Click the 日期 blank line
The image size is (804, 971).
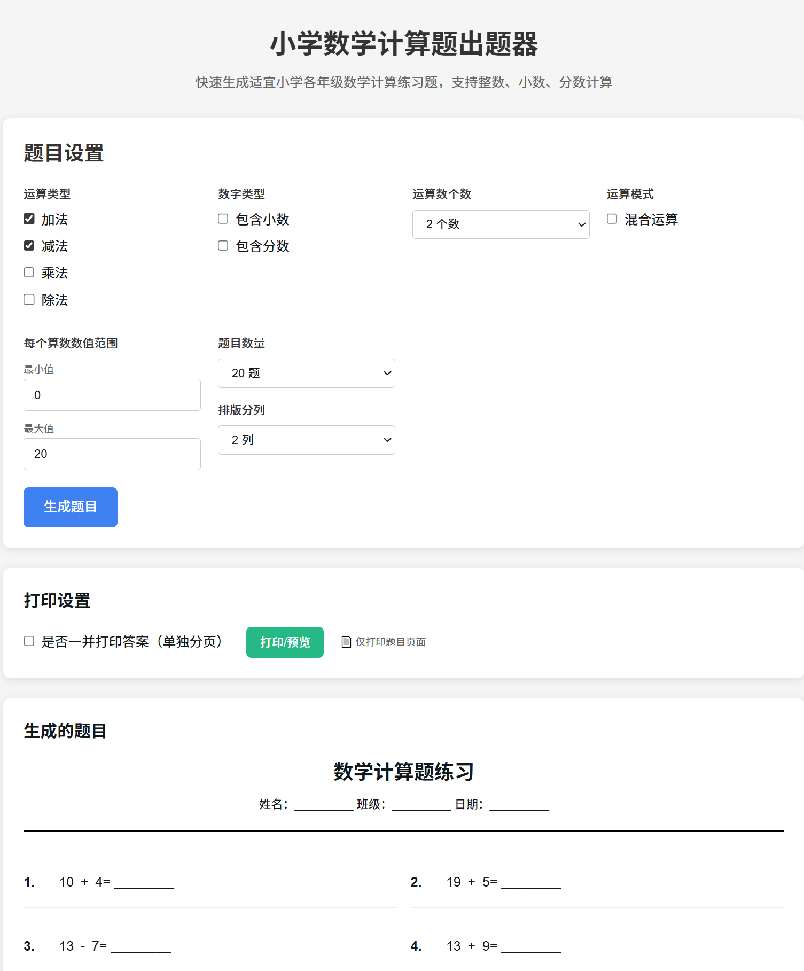[x=519, y=805]
